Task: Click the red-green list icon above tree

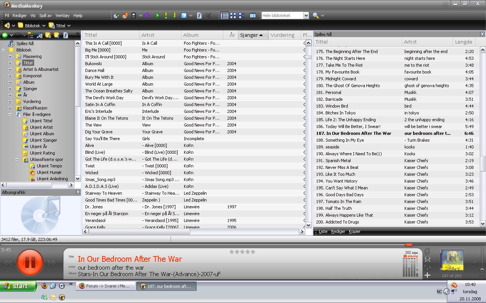Action: 30,35
